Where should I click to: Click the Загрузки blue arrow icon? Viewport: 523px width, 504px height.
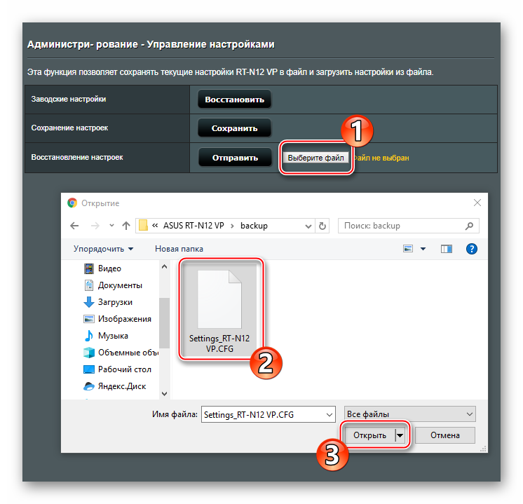pyautogui.click(x=89, y=302)
